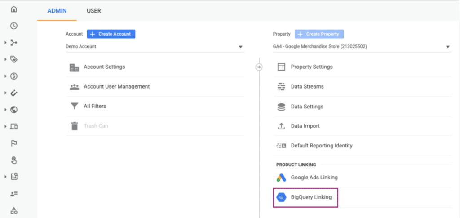Click the BigQuery hexagon icon
Screen dimensions: 460x218
point(281,197)
